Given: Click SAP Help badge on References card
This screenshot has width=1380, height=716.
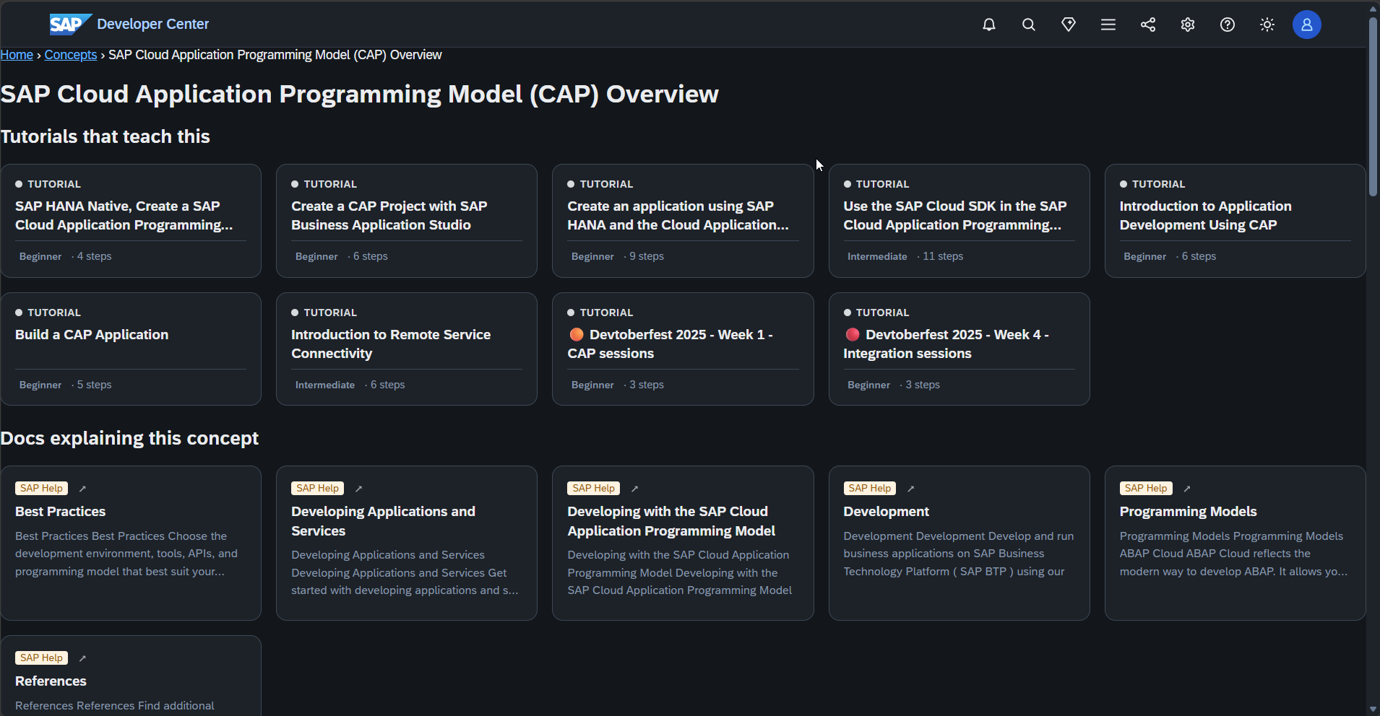Looking at the screenshot, I should [41, 658].
